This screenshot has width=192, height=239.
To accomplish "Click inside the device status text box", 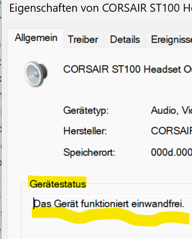I will pyautogui.click(x=111, y=217).
